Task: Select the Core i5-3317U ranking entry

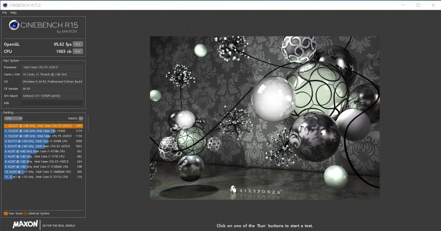Action: tap(44, 177)
